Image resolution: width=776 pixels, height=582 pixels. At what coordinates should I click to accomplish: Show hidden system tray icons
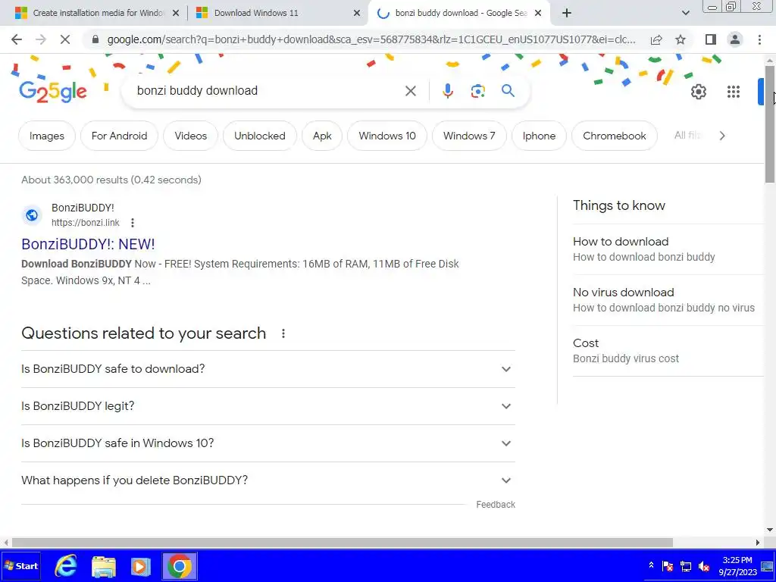coord(651,565)
